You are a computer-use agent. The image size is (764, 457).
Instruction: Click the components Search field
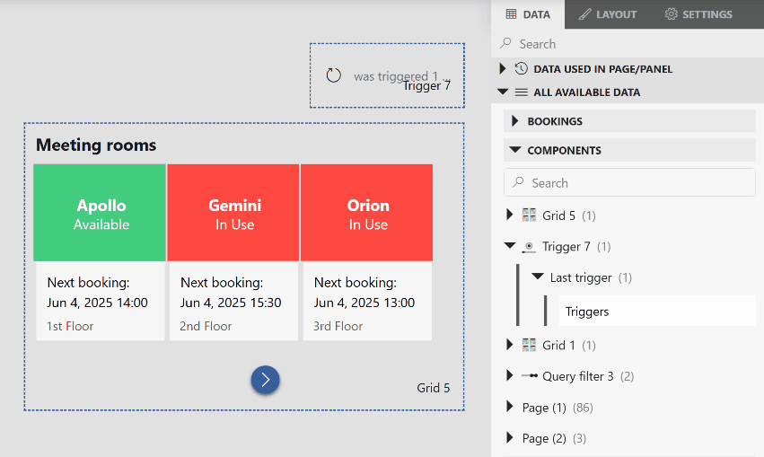(629, 182)
